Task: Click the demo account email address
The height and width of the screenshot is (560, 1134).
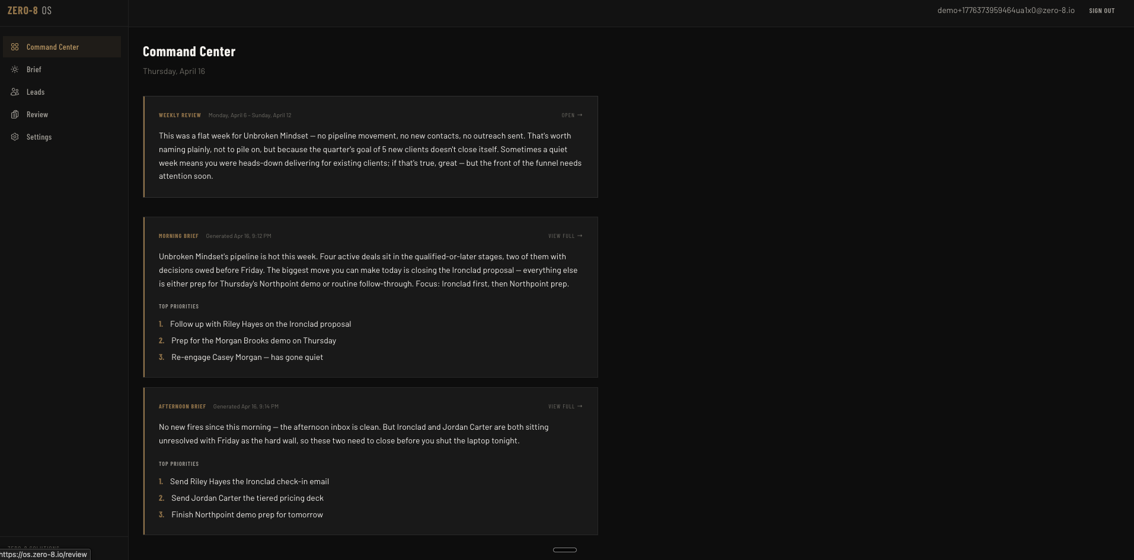Action: (x=1005, y=11)
